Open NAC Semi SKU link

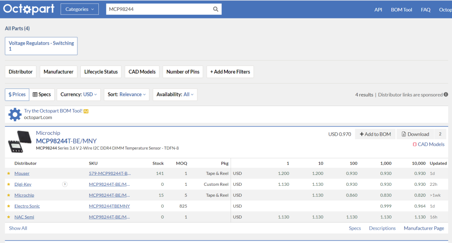109,217
